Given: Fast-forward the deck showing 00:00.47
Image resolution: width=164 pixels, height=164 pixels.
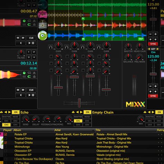Looking at the screenshot, I should 23,38.
